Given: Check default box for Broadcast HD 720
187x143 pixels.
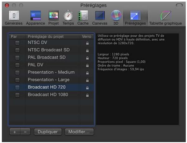Looking at the screenshot, I should point(17,88).
